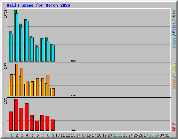Click the cyan bar for day 6
This screenshot has height=139, width=178.
[38, 54]
